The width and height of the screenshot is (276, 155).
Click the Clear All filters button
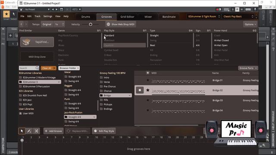coord(49,68)
